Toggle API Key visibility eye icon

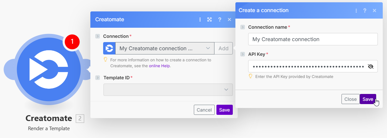[371, 67]
